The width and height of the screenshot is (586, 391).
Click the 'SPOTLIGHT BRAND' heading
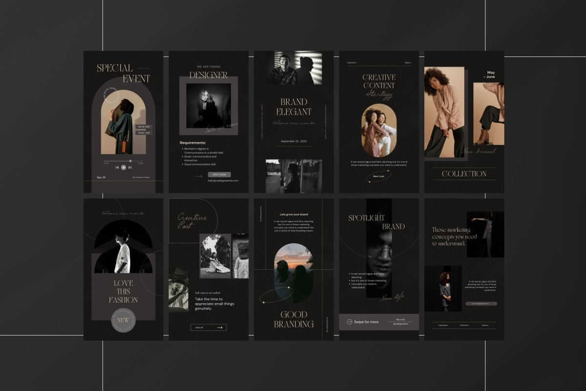point(377,222)
